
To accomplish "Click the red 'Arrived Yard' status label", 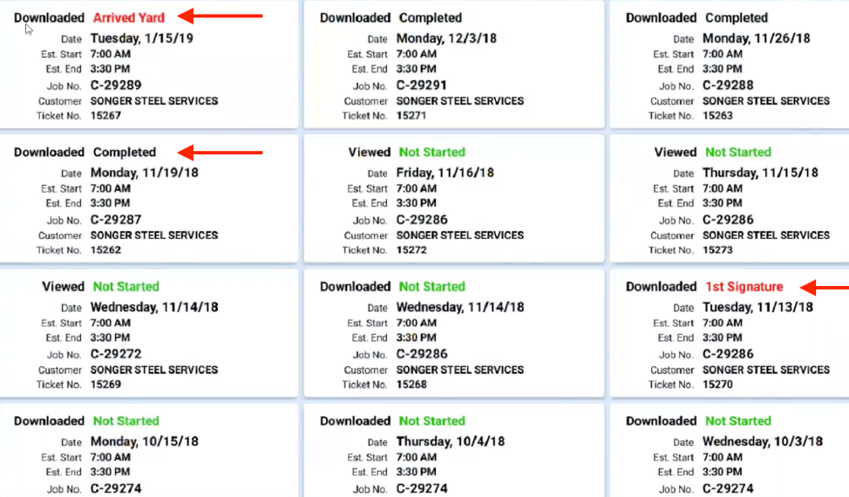I will pyautogui.click(x=129, y=17).
